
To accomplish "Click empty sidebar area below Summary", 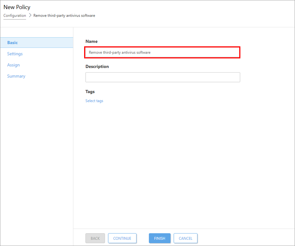I will point(37,151).
